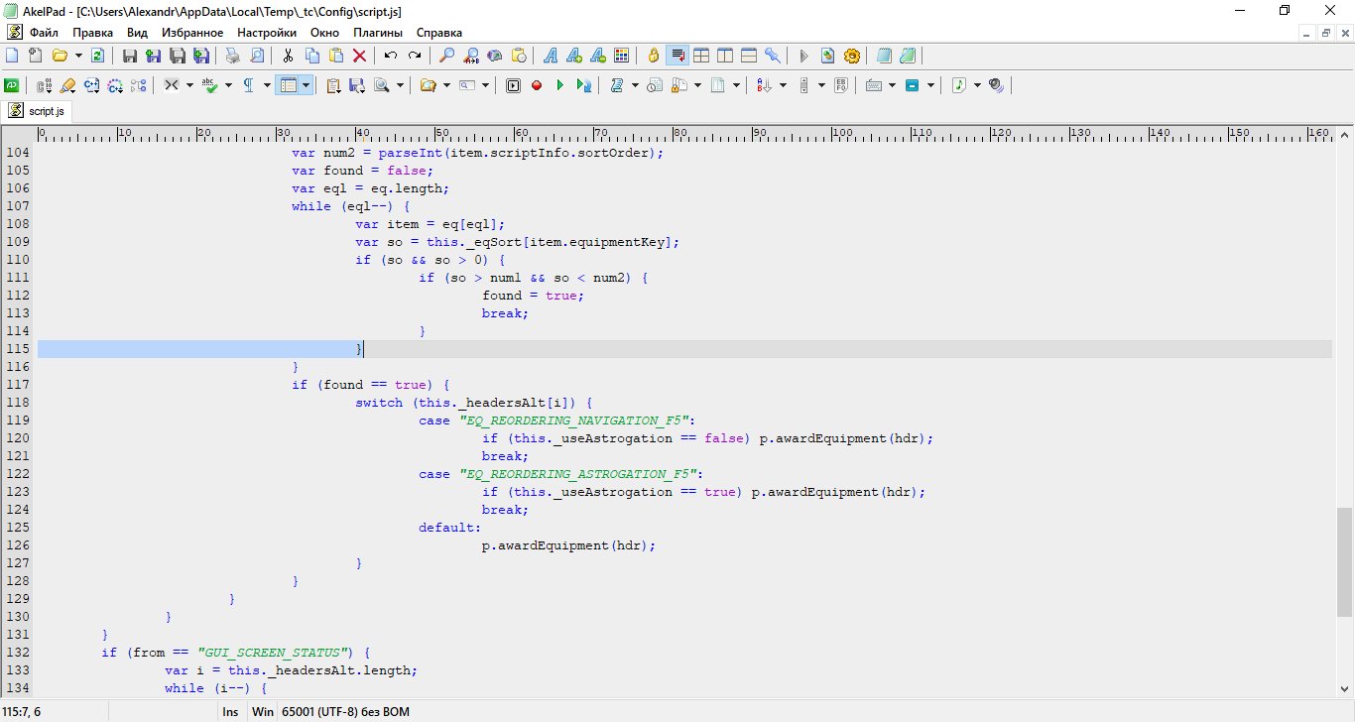This screenshot has height=722, width=1355.
Task: Expand the spell check abc dropdown arrow
Action: point(228,85)
